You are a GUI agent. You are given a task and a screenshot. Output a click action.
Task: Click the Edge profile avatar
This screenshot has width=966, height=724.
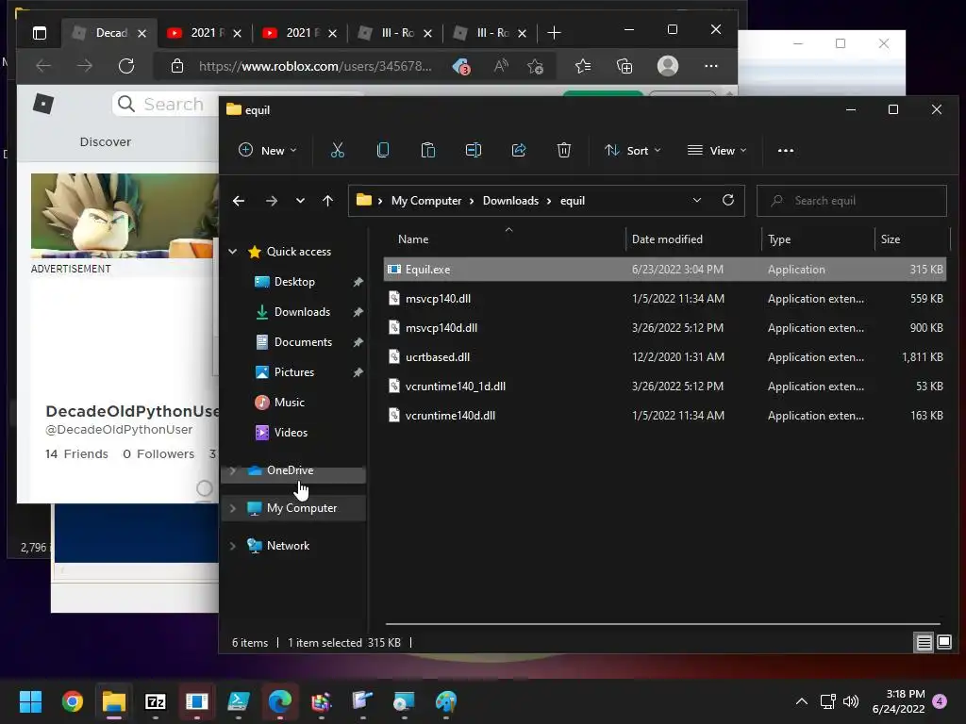(x=668, y=66)
